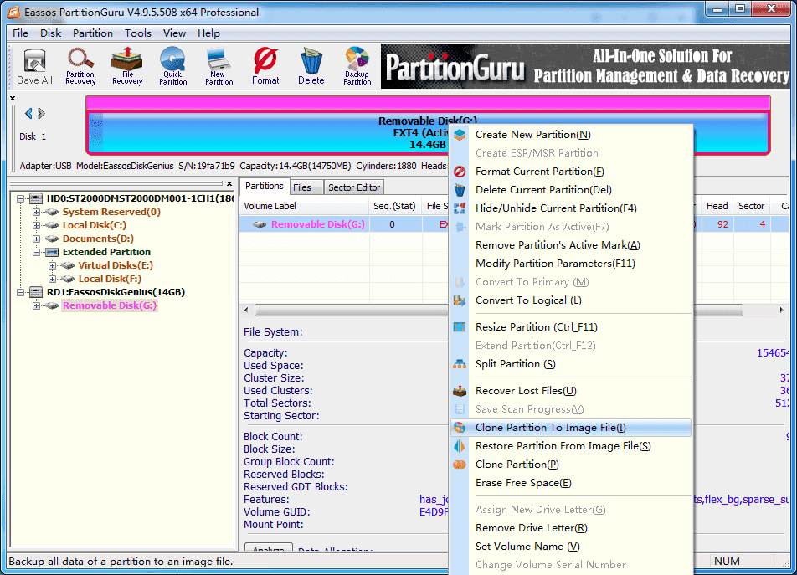This screenshot has width=797, height=575.
Task: Click the Convert To Logical menu icon
Action: (460, 300)
